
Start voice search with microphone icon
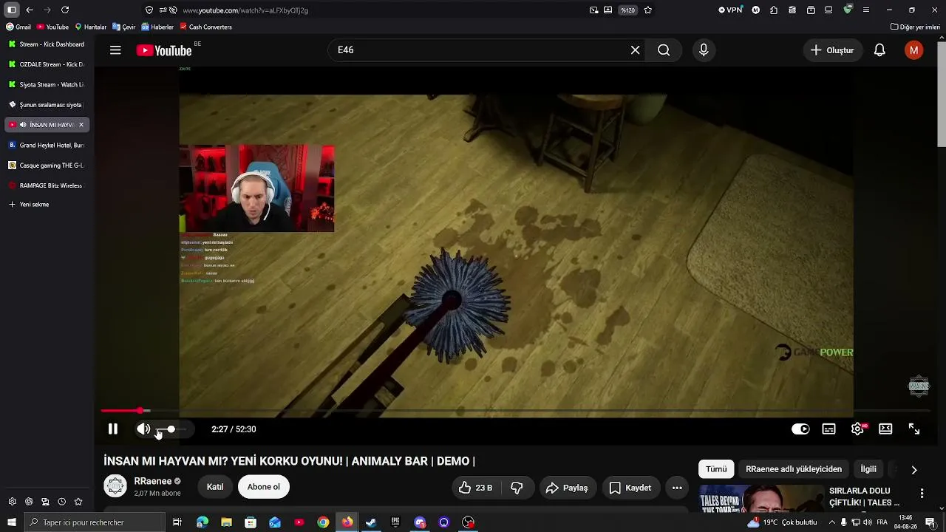[704, 50]
